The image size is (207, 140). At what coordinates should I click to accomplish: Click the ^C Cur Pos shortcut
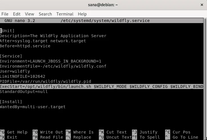tap(178, 132)
